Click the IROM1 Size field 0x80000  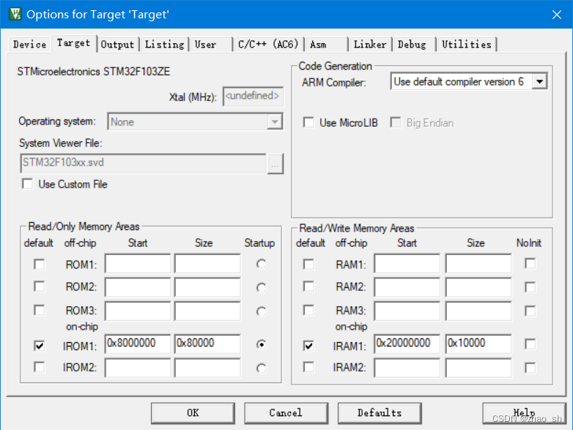click(x=207, y=344)
